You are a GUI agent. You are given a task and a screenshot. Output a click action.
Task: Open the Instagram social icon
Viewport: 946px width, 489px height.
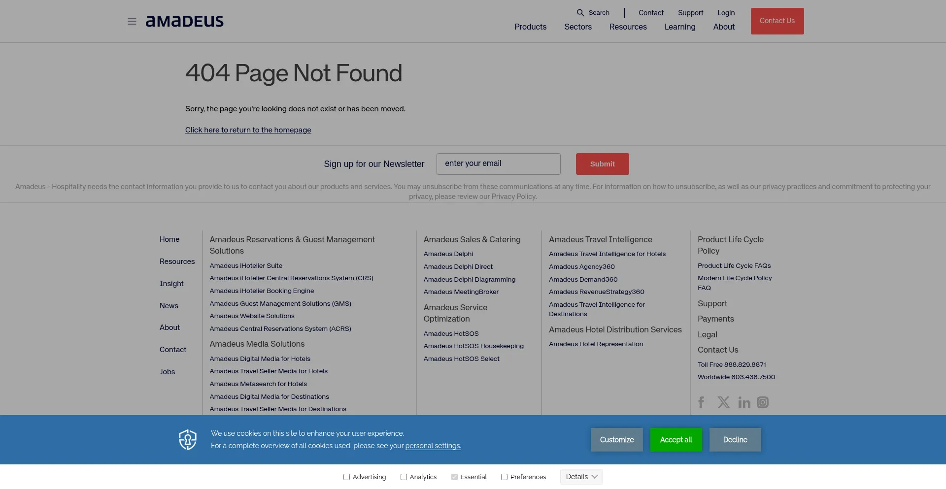(x=763, y=402)
